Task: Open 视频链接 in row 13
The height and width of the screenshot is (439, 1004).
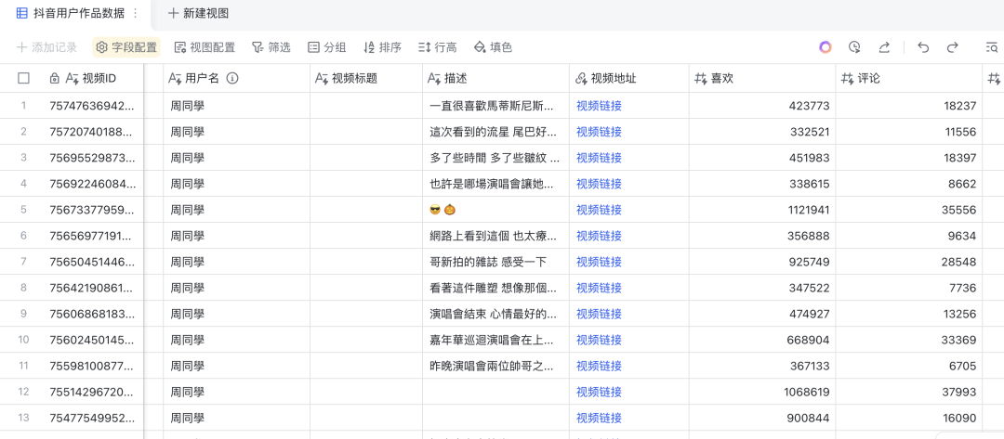Action: click(599, 418)
